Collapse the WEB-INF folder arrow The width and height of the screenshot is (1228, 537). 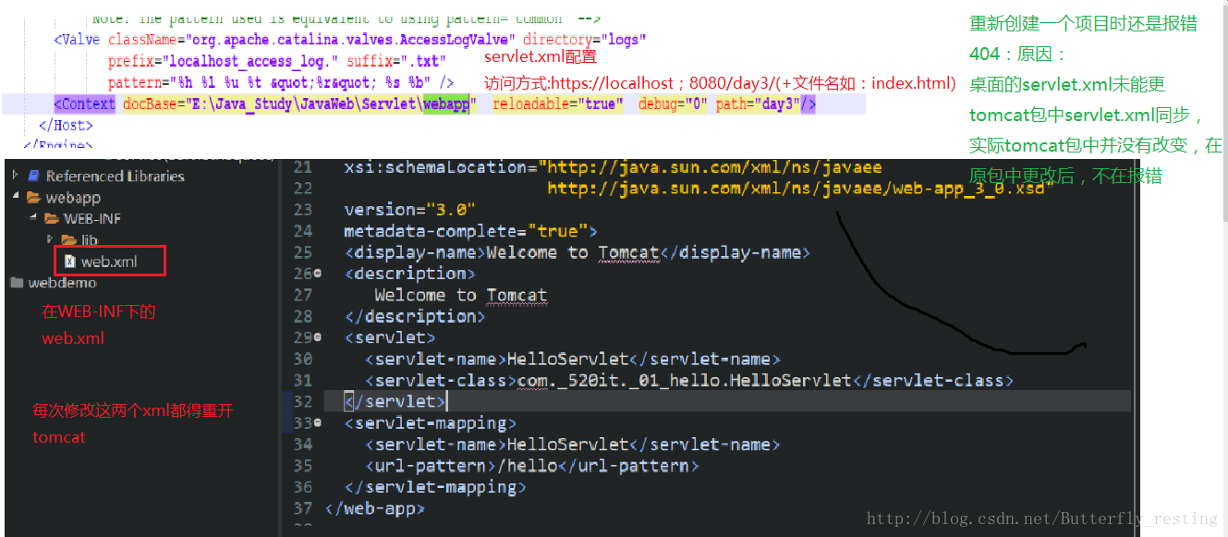(x=32, y=219)
